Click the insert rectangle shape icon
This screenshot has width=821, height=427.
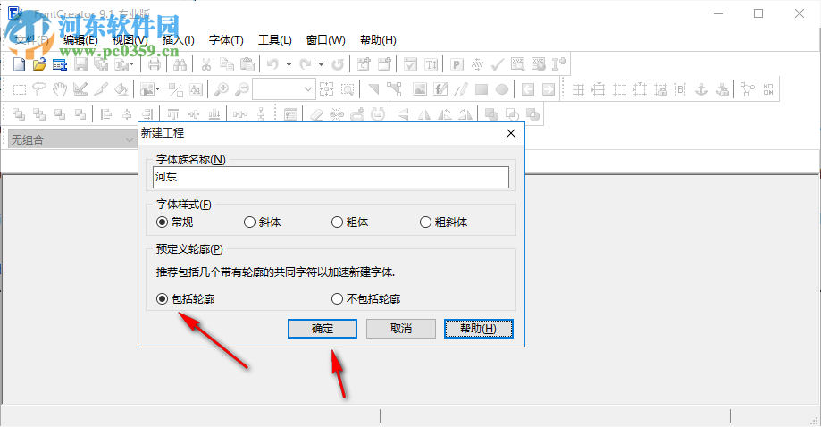(482, 89)
